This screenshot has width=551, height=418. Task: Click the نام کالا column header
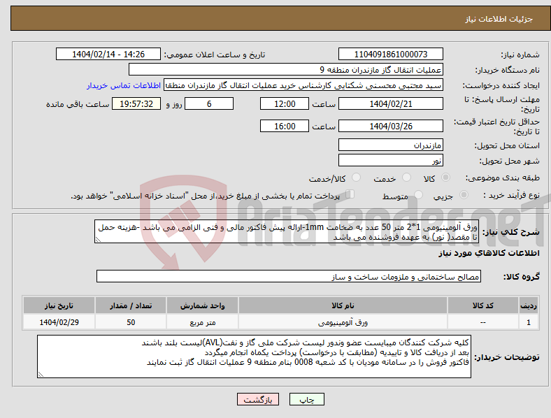343,305
